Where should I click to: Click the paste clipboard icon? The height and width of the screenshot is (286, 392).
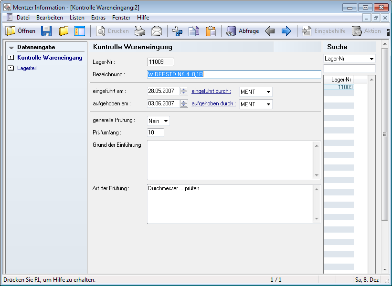[211, 31]
